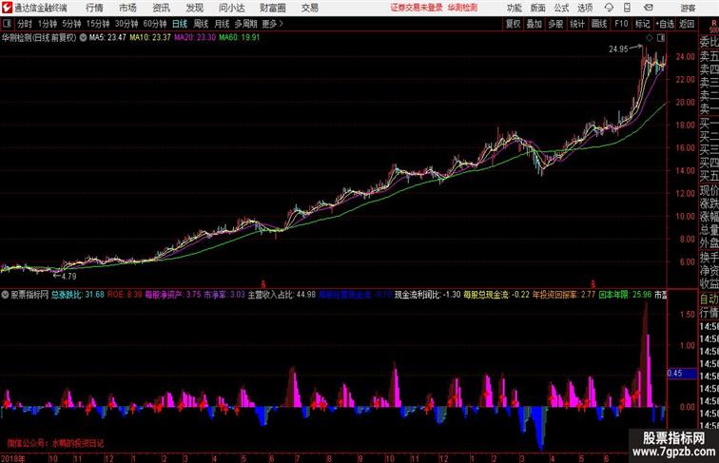The width and height of the screenshot is (719, 463).
Task: Click the 游客 user account label
Action: click(x=688, y=8)
